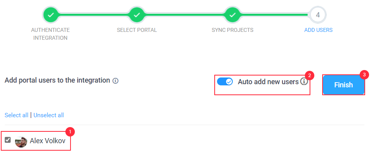Click the Select all link

pyautogui.click(x=17, y=115)
